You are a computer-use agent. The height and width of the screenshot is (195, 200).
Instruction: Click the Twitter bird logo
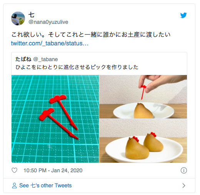tap(183, 15)
